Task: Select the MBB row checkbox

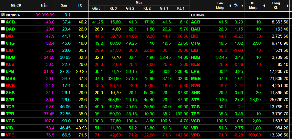Action: pyautogui.click(x=3, y=78)
